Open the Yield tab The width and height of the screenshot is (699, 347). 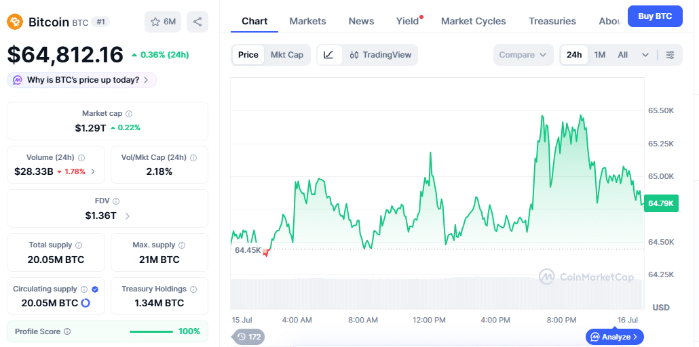407,21
